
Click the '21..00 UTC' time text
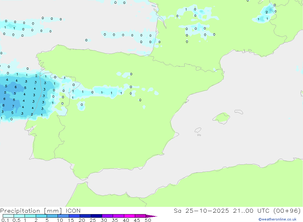click(x=251, y=210)
